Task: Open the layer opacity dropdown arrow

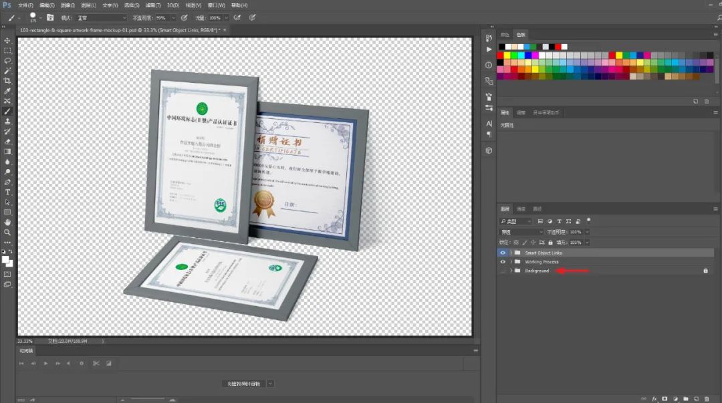Action: point(587,232)
